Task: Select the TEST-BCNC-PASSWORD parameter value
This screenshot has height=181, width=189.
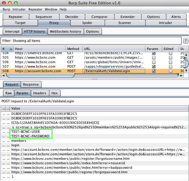Action: (30, 136)
